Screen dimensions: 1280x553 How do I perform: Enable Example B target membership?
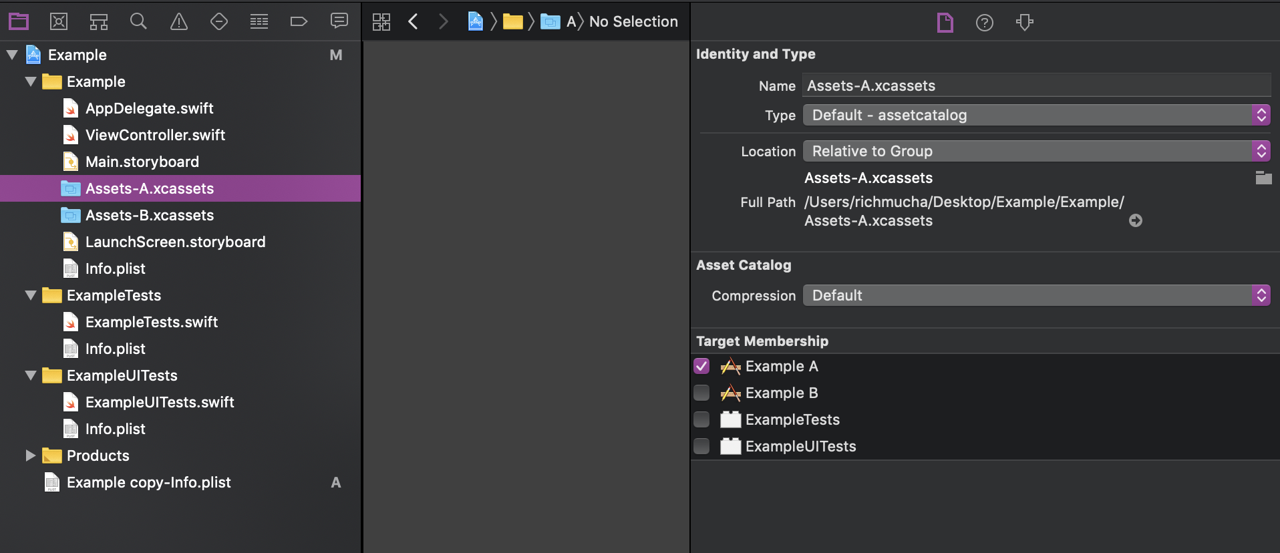[x=701, y=393]
